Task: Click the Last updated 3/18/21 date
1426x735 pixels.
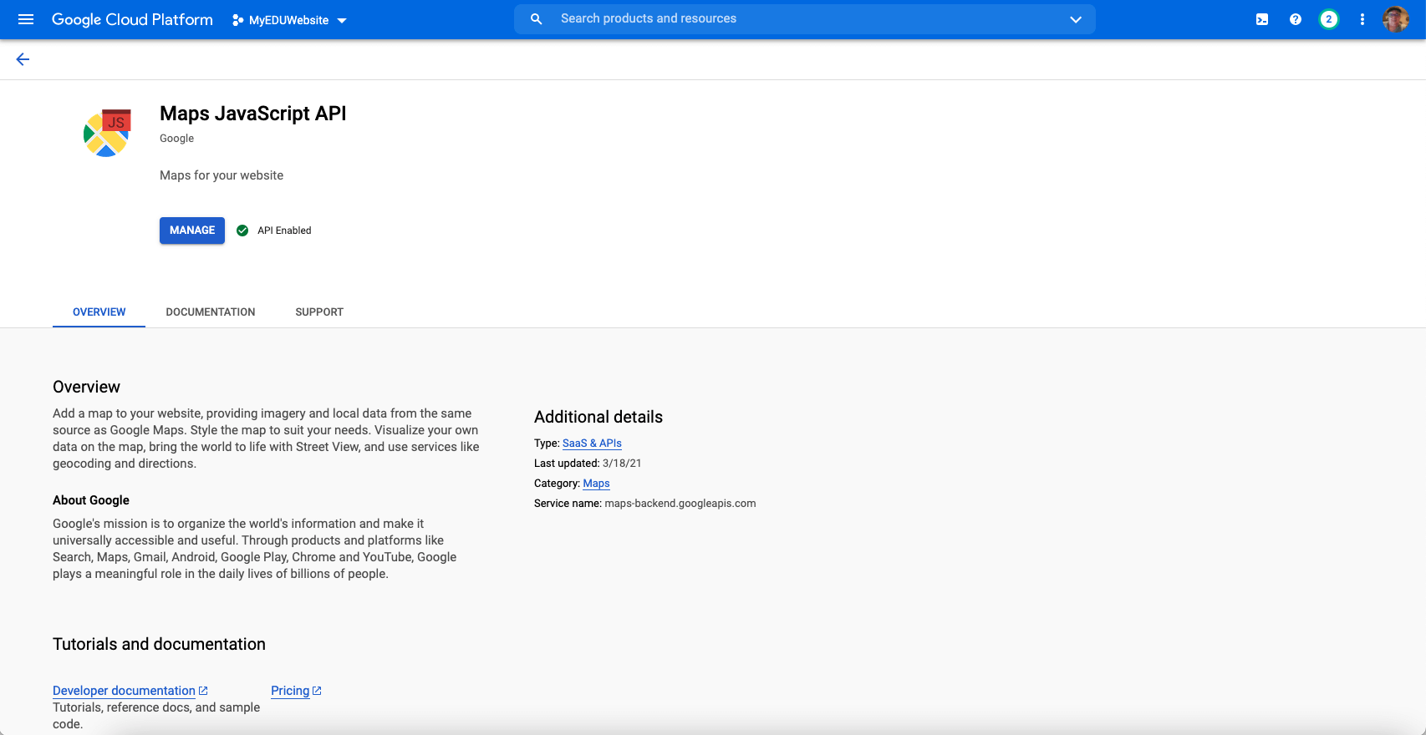Action: pos(622,464)
